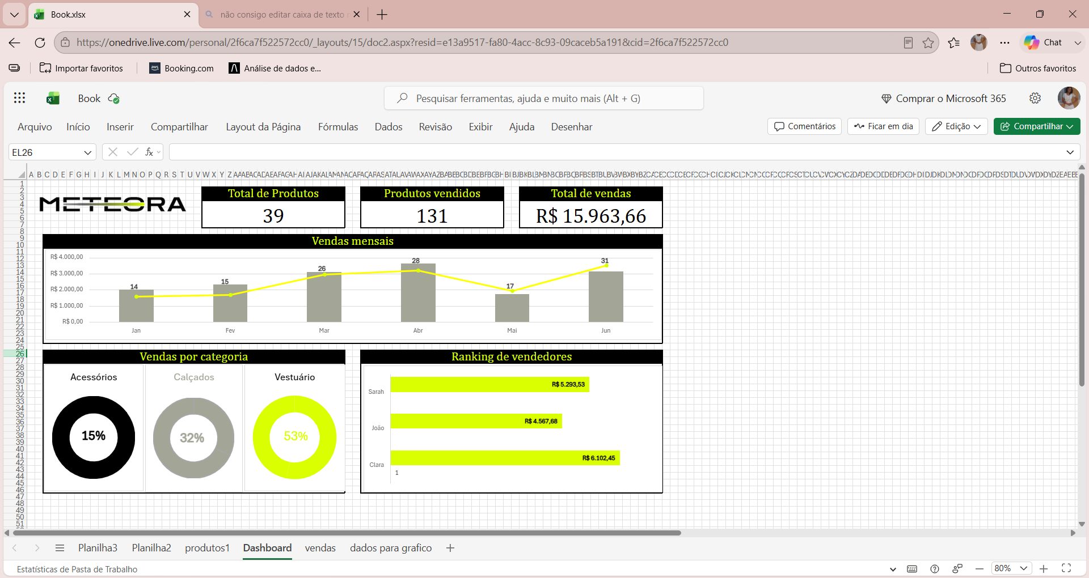Click the feedback icon in status bar
Viewport: 1089px width, 578px height.
[957, 569]
